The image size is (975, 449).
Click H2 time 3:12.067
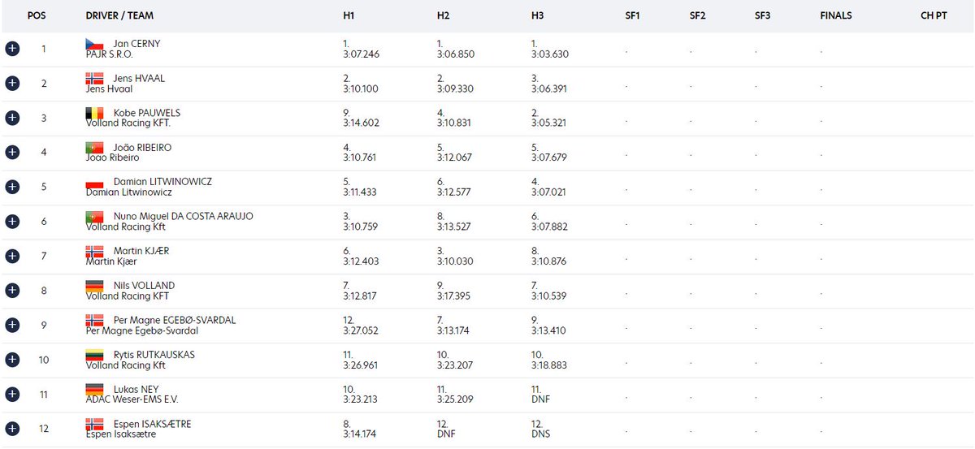coord(455,158)
